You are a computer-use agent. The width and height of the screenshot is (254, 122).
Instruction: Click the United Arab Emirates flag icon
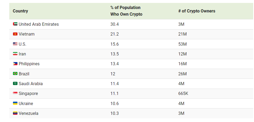15,24
